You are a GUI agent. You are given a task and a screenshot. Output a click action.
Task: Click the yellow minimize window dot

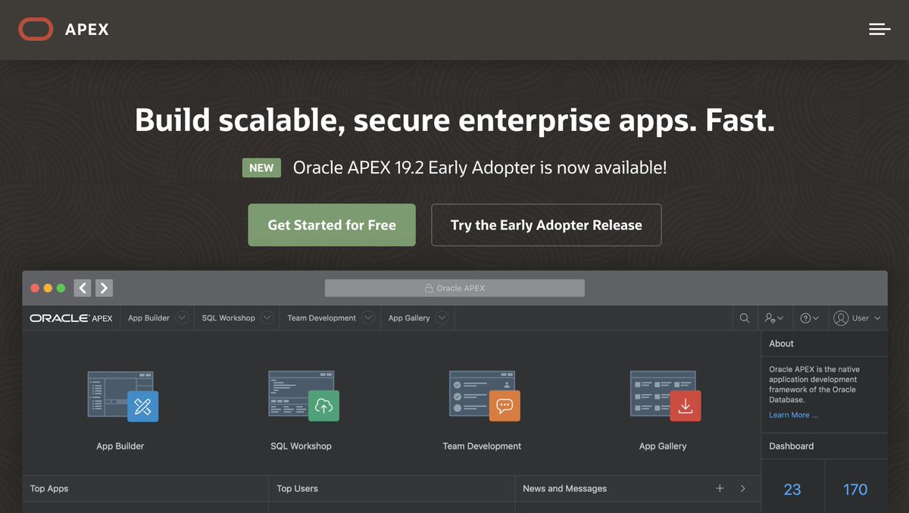coord(48,288)
